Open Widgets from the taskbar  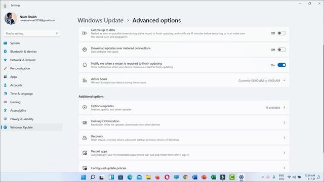(x=111, y=177)
